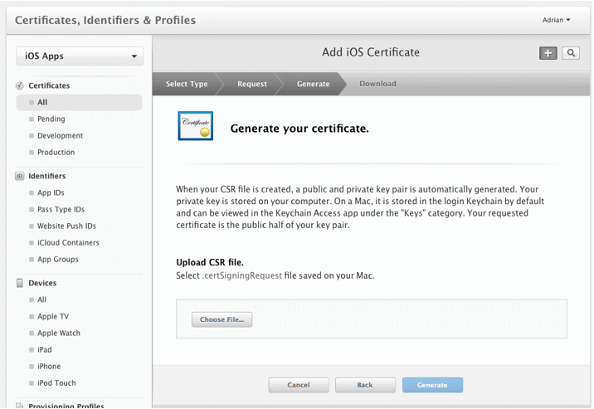Select the Generate step in wizard bar
The image size is (594, 409).
click(313, 84)
